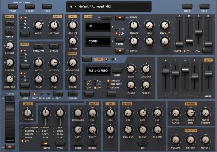Toggle reverb ON switch
The image size is (217, 152).
(x=143, y=143)
